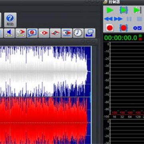Start playback with the green play button
144x144 pixels.
110,10
